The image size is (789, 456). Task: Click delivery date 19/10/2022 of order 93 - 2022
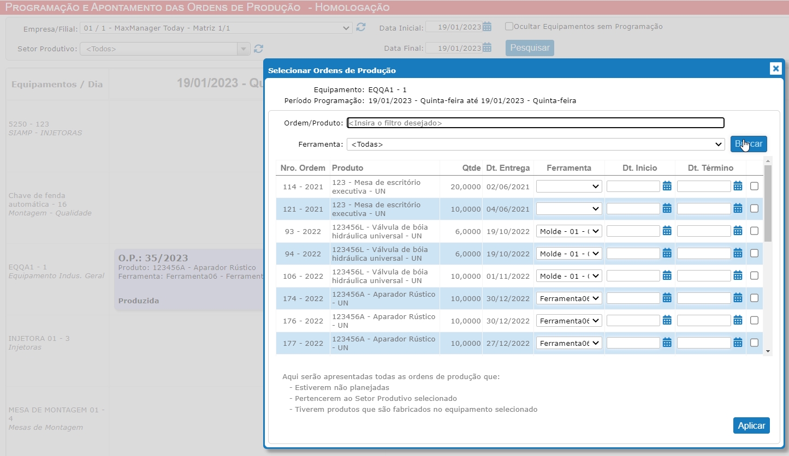pyautogui.click(x=508, y=231)
